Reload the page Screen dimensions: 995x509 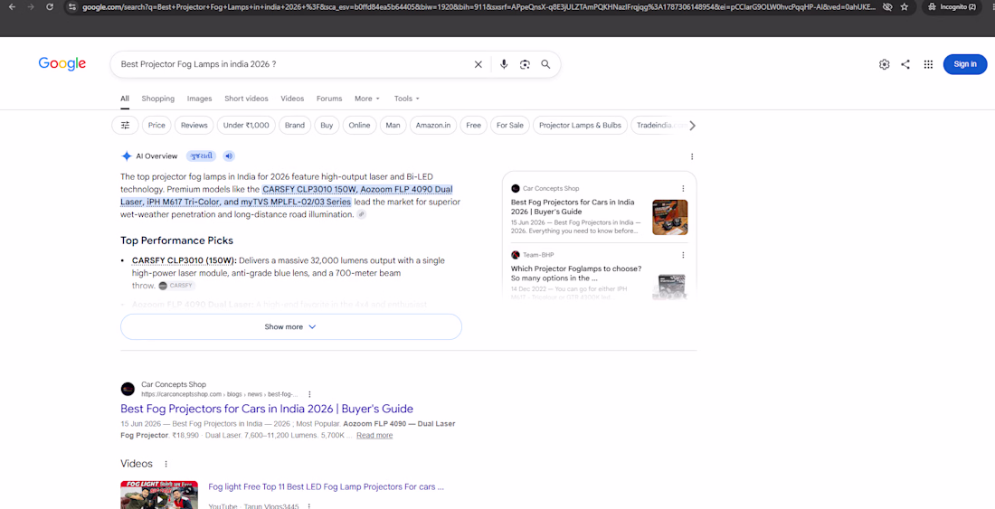click(50, 7)
